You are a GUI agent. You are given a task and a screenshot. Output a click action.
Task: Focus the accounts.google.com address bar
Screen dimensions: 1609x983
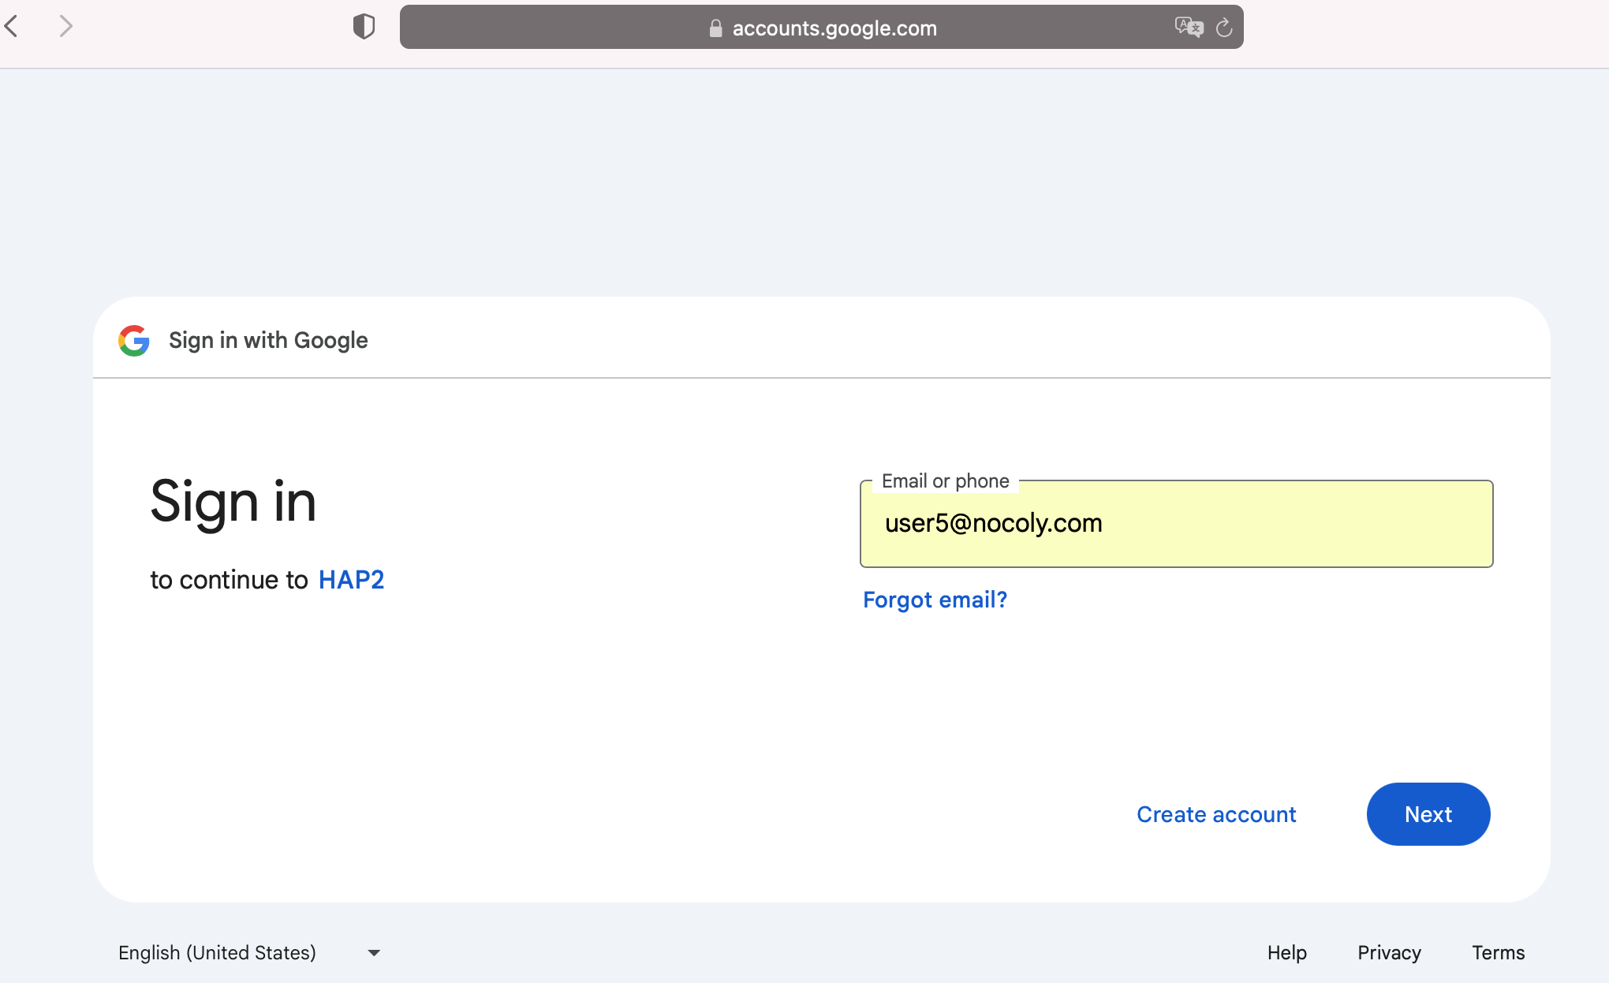click(x=821, y=28)
